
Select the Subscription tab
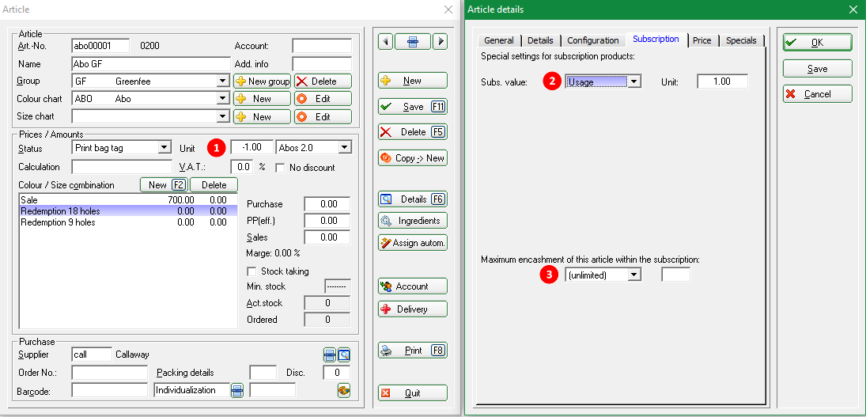(656, 40)
